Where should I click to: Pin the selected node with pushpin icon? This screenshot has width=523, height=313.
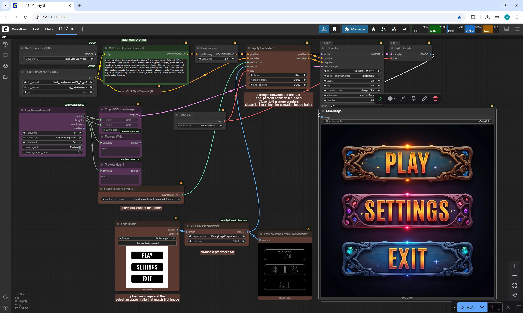(x=413, y=98)
